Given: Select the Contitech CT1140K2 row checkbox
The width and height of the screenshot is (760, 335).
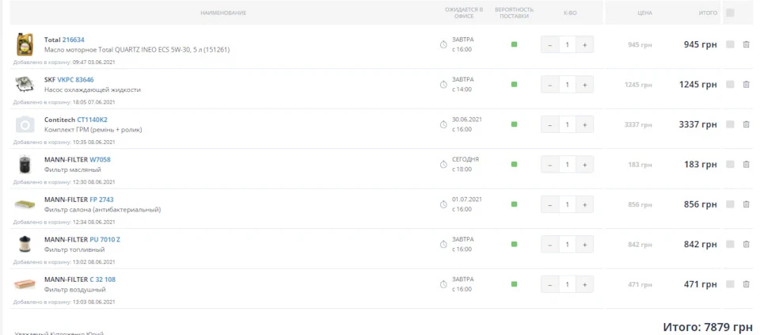Looking at the screenshot, I should [730, 124].
